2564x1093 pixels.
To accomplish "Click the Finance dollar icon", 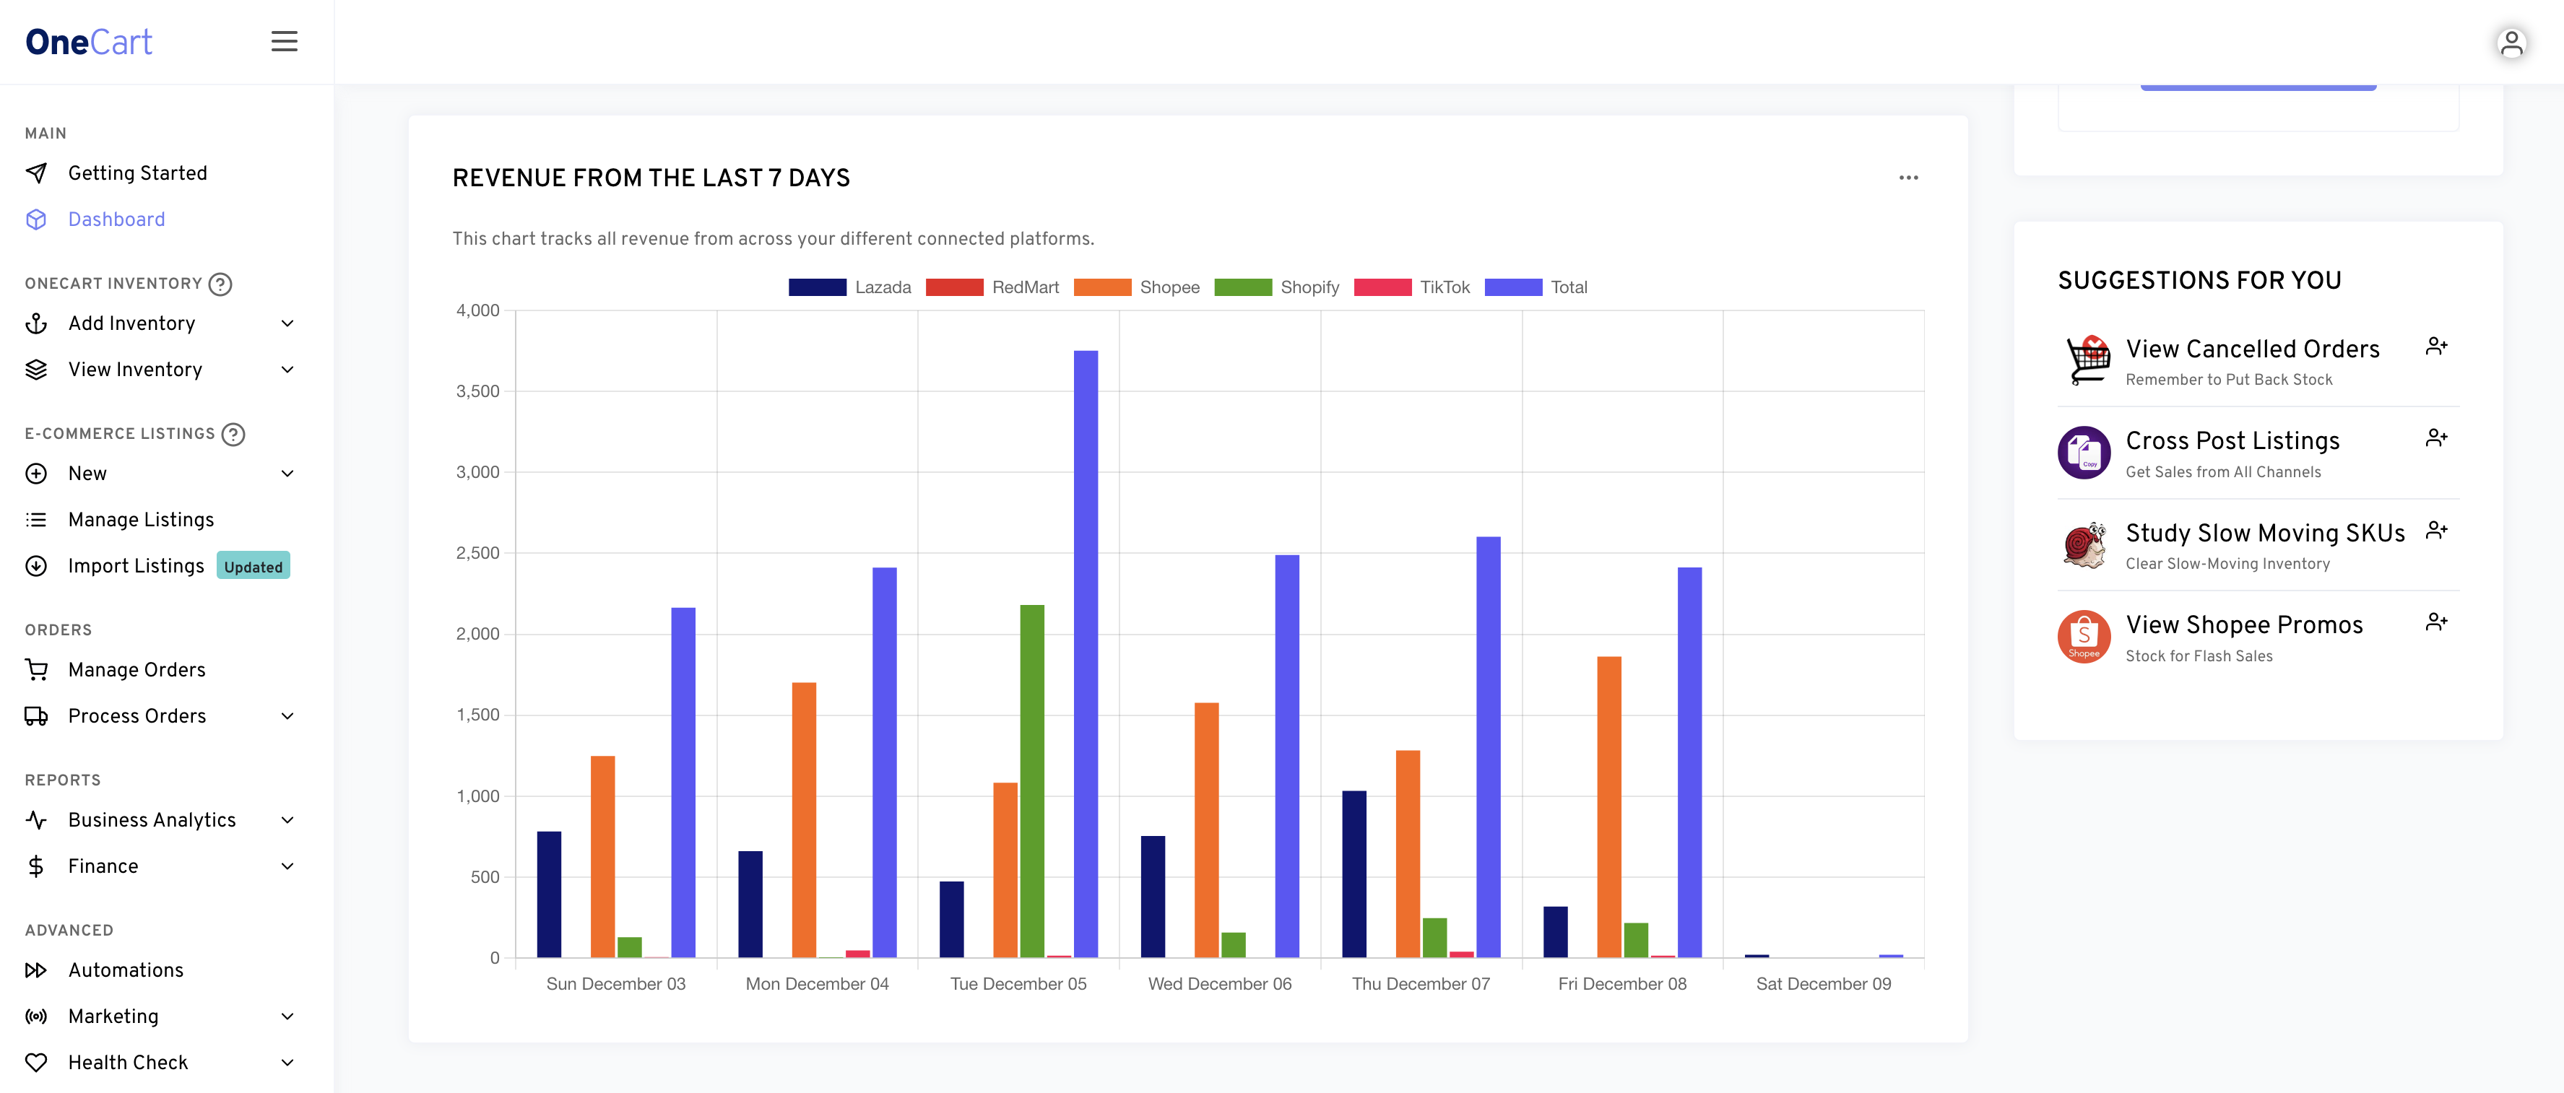I will pos(37,866).
